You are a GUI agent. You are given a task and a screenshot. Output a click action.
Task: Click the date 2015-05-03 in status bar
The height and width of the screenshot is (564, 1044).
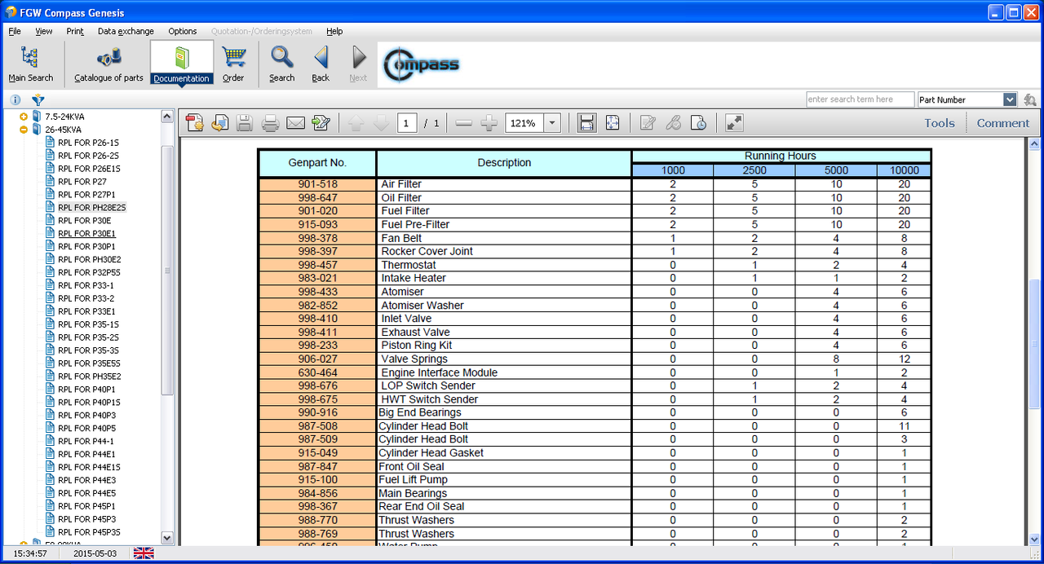coord(96,553)
